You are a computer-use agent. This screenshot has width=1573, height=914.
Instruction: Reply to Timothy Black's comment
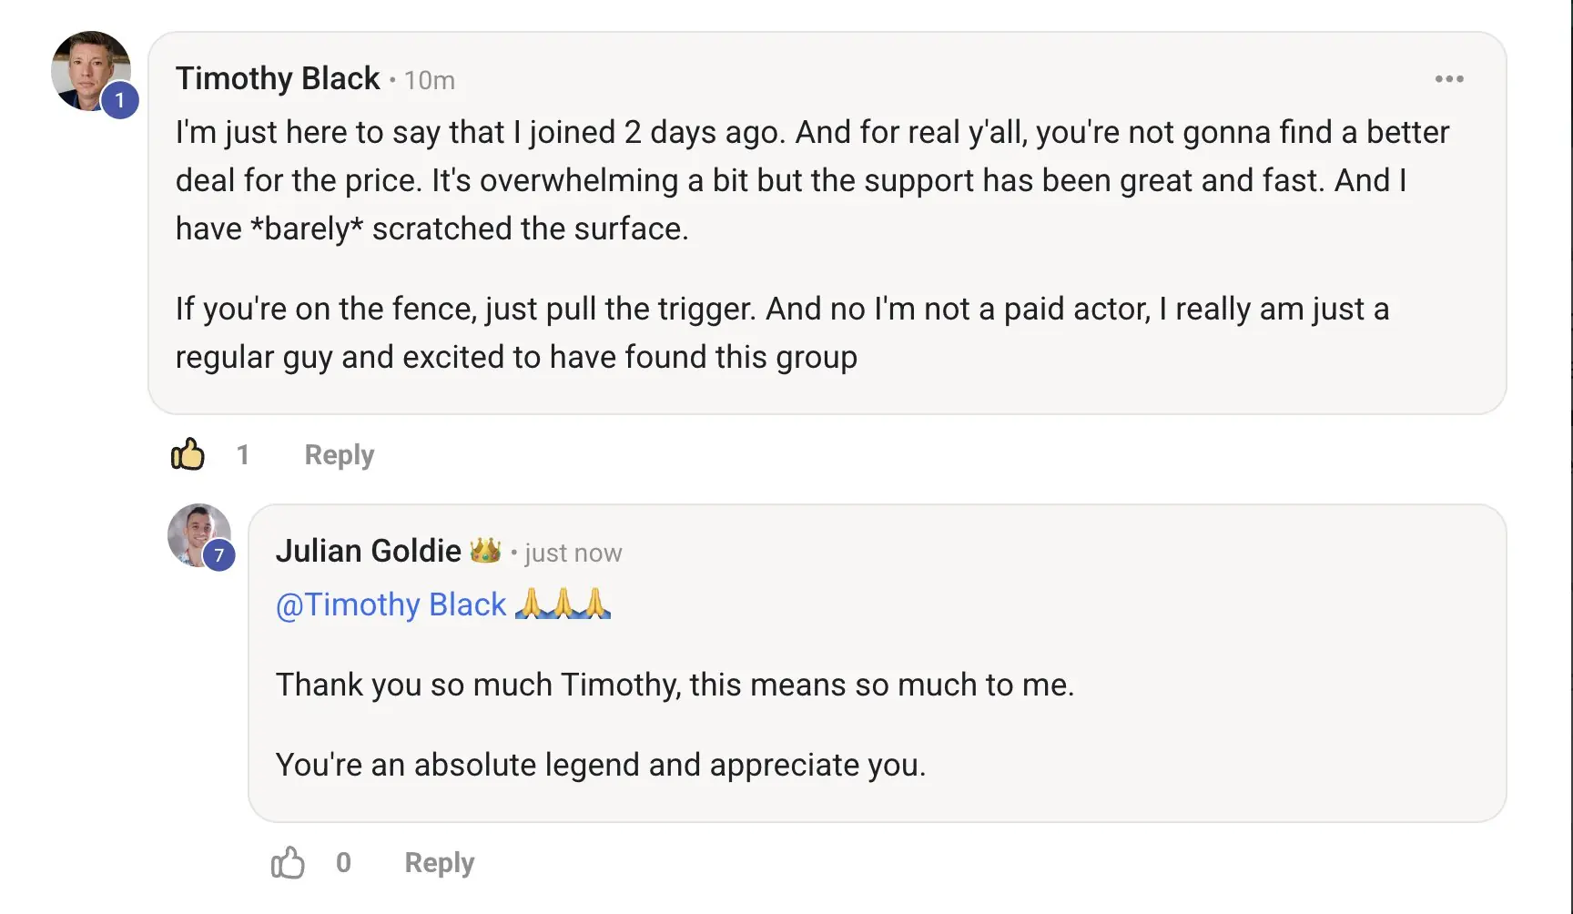point(339,454)
